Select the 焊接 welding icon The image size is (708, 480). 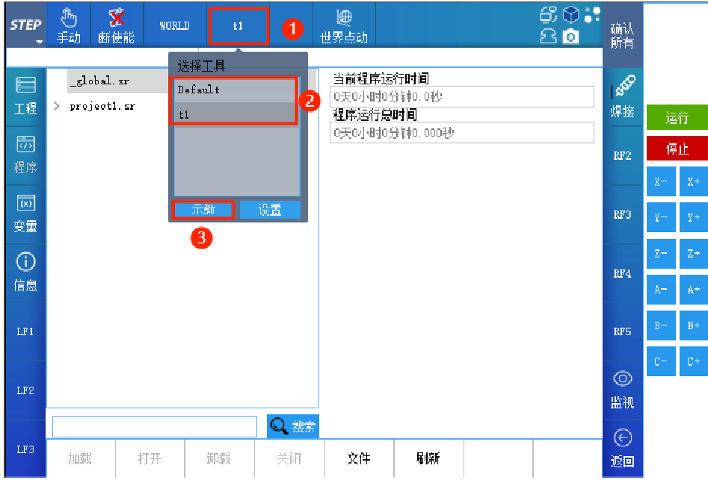point(623,97)
